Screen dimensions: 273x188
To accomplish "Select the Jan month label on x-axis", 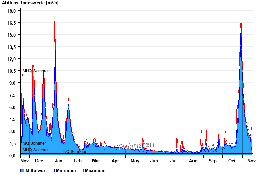I will tap(58, 161).
